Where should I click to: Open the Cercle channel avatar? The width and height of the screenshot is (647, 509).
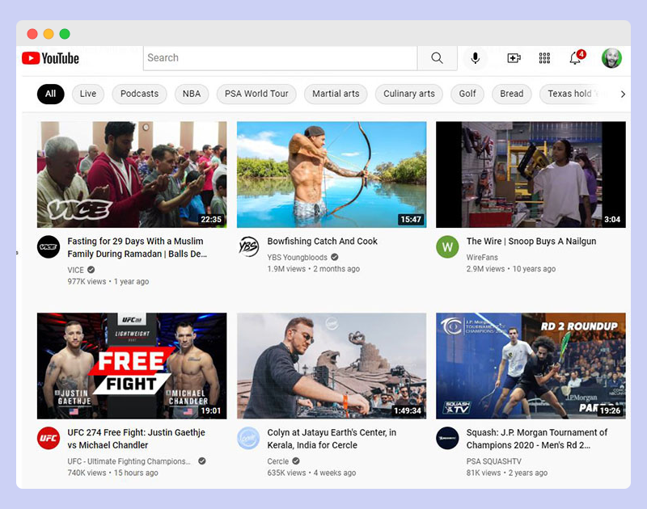248,438
